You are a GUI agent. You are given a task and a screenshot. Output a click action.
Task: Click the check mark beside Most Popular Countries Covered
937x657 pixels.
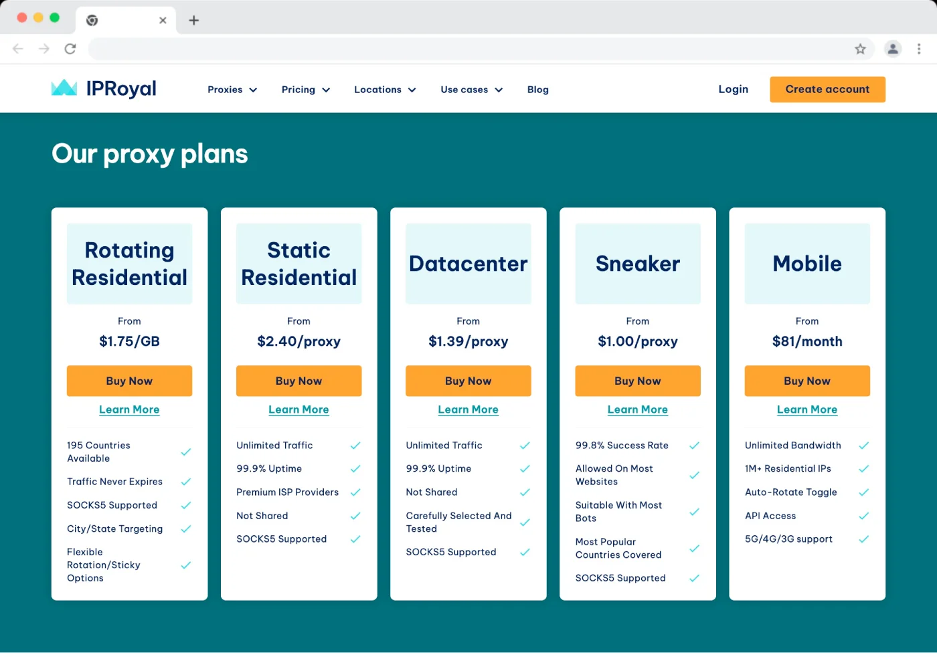tap(694, 548)
